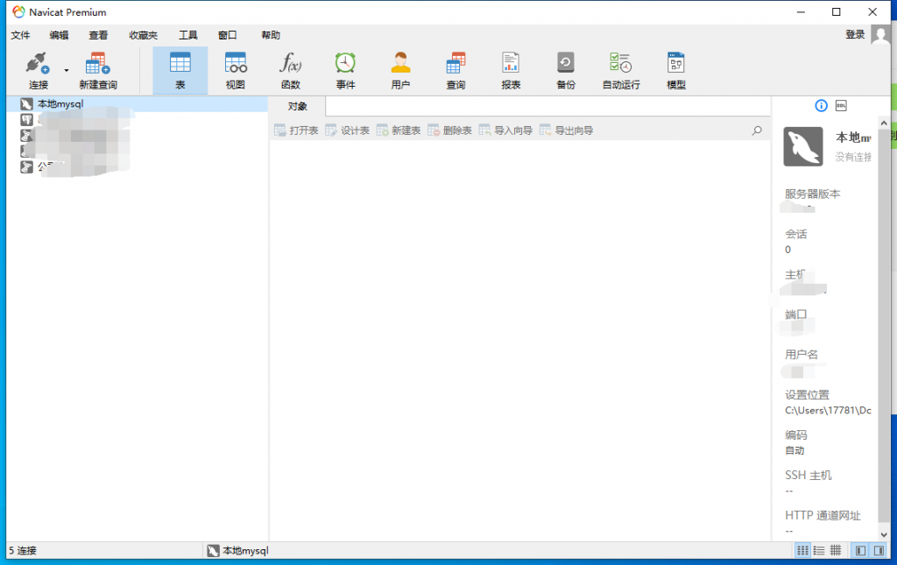Open the 事件 (Events) clock icon
The width and height of the screenshot is (897, 565).
click(x=345, y=71)
